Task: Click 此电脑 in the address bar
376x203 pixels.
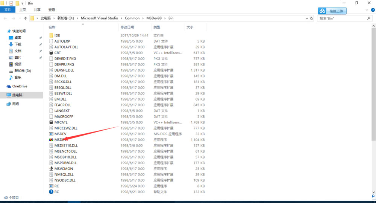Action: [45, 18]
